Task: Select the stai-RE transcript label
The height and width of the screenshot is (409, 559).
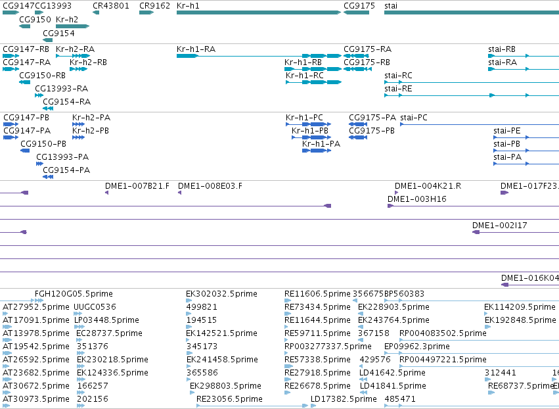Action: coord(398,89)
